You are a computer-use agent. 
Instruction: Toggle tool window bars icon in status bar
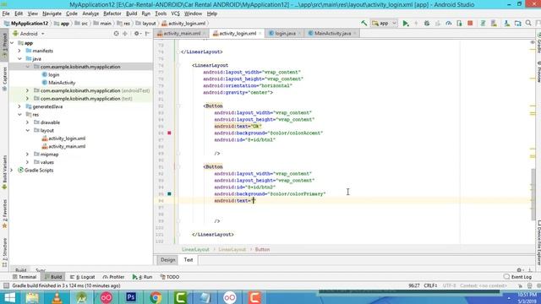(x=6, y=285)
